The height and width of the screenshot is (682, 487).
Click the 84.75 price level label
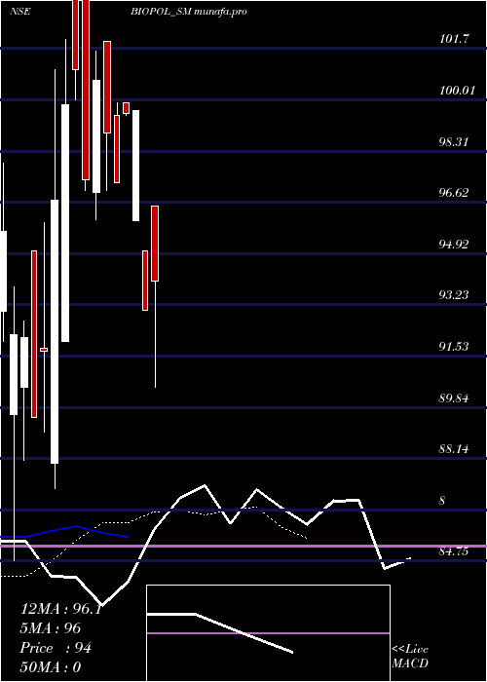click(x=454, y=551)
